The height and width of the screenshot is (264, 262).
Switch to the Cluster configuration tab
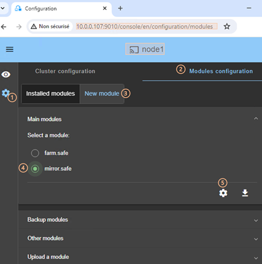pyautogui.click(x=65, y=71)
